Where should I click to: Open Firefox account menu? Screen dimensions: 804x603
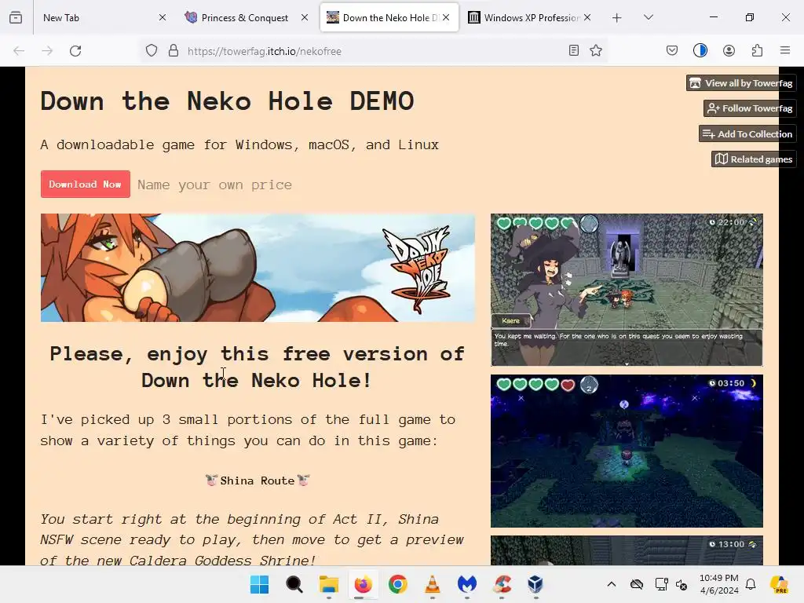click(x=729, y=50)
